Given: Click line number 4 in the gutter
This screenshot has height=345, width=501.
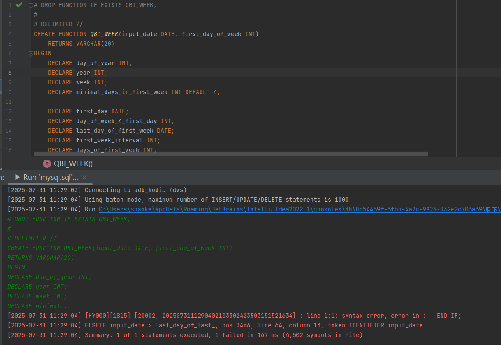Looking at the screenshot, I should click(x=10, y=34).
